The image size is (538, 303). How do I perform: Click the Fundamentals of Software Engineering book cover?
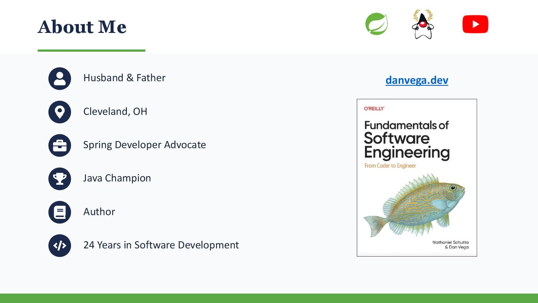(x=417, y=178)
